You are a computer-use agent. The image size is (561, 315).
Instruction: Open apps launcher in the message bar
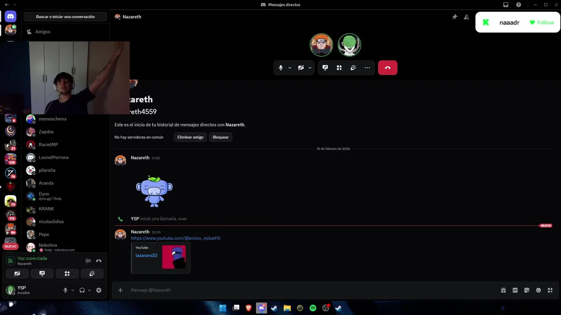550,290
